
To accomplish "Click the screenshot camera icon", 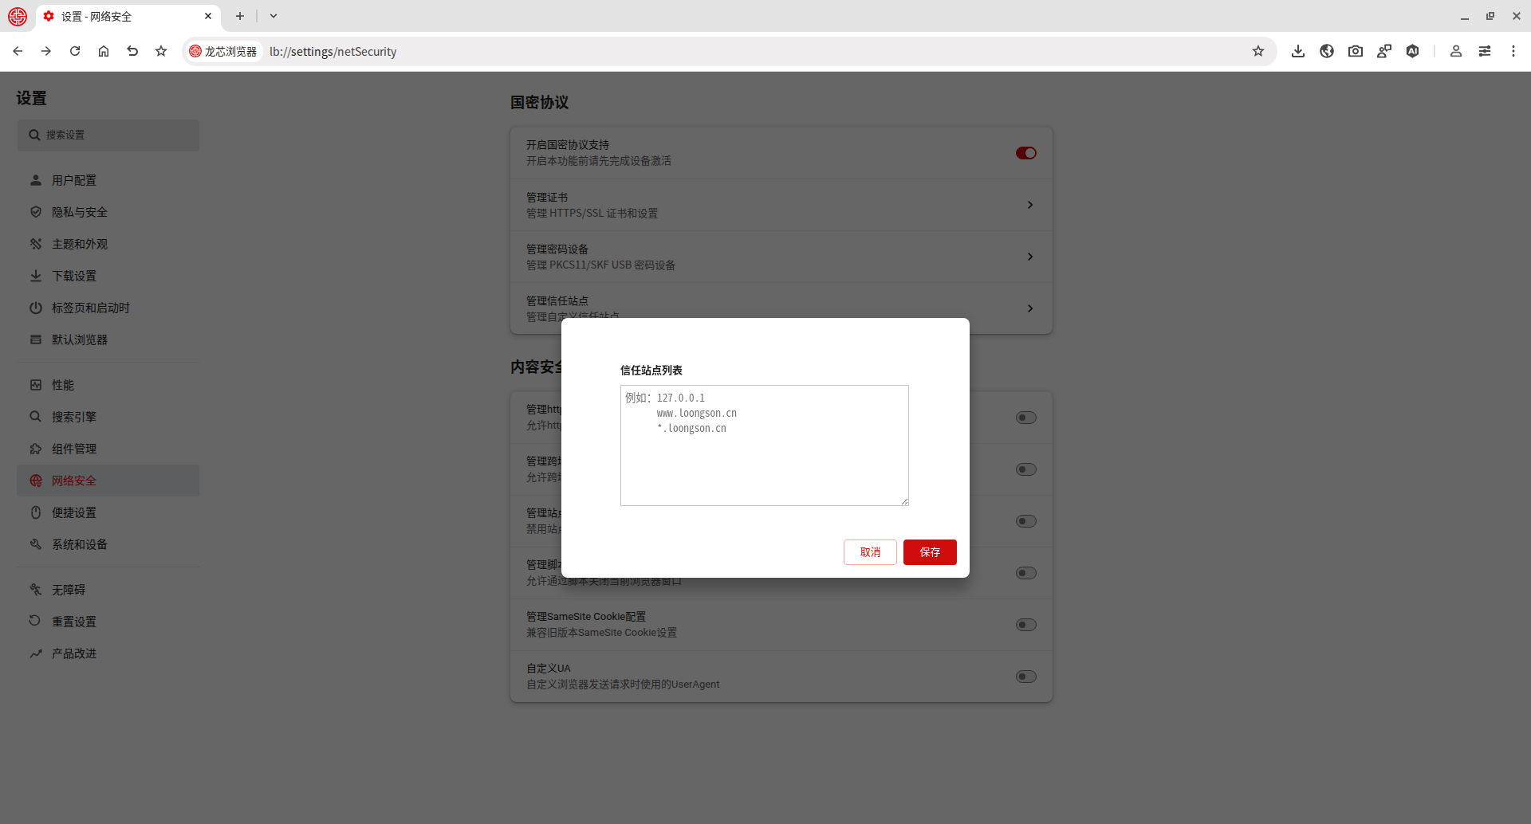I will [1356, 51].
